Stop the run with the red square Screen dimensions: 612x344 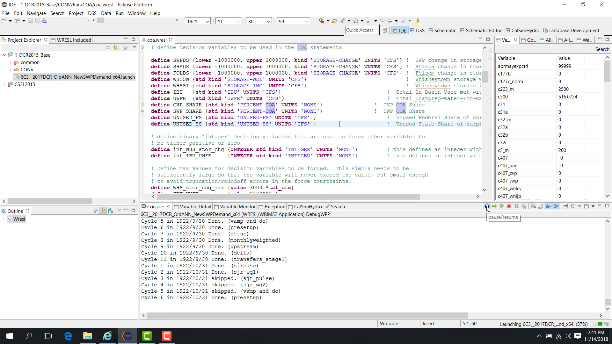click(x=509, y=206)
